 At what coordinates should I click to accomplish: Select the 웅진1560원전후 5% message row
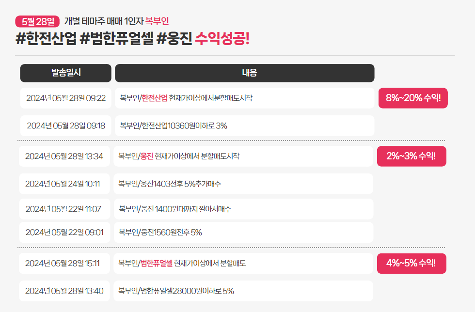point(243,233)
